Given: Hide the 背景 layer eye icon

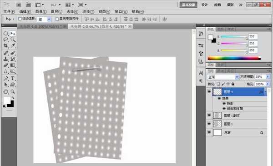Looking at the screenshot, I should pyautogui.click(x=209, y=133).
